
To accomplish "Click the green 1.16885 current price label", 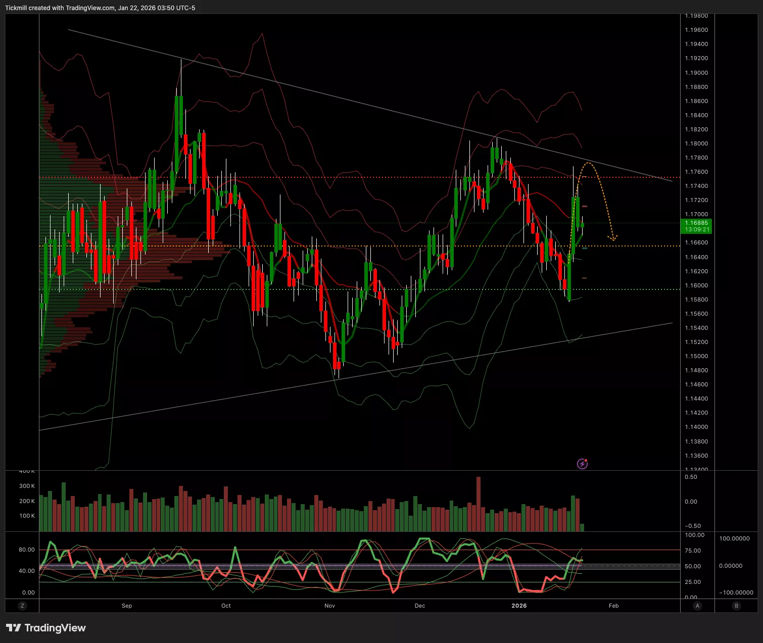I will (x=696, y=226).
